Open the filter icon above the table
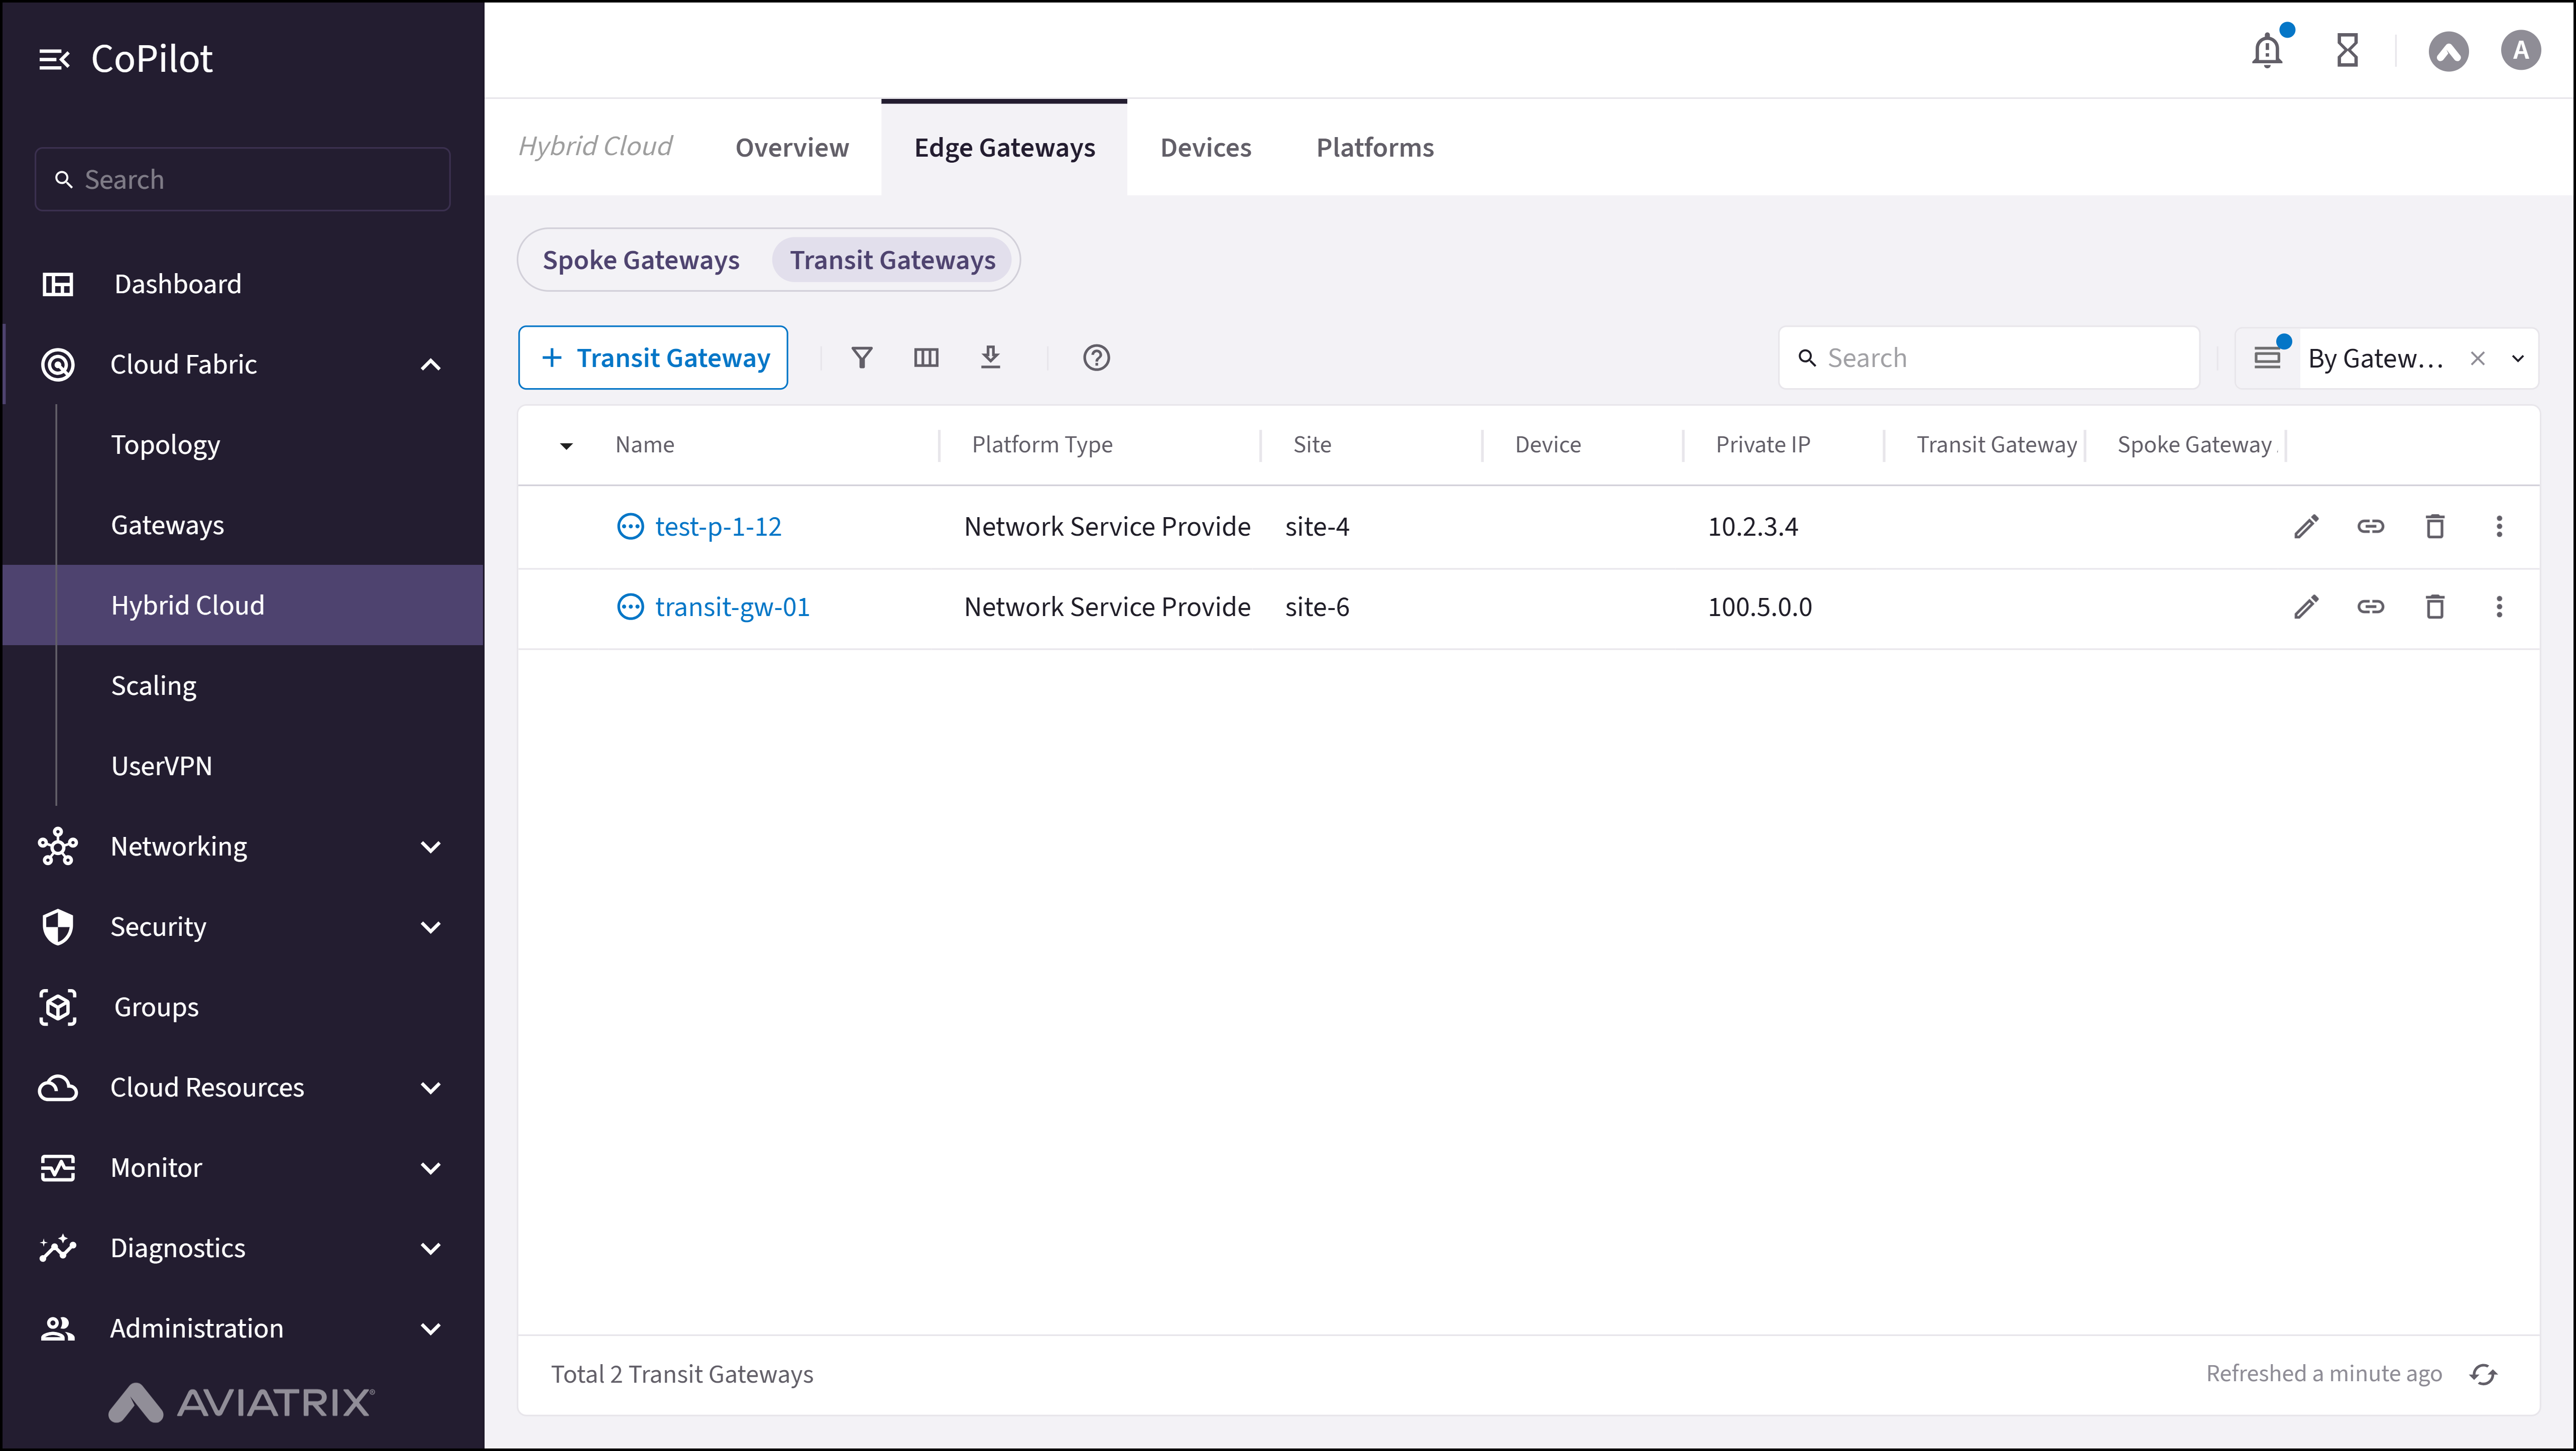Viewport: 2576px width, 1451px height. pyautogui.click(x=861, y=357)
